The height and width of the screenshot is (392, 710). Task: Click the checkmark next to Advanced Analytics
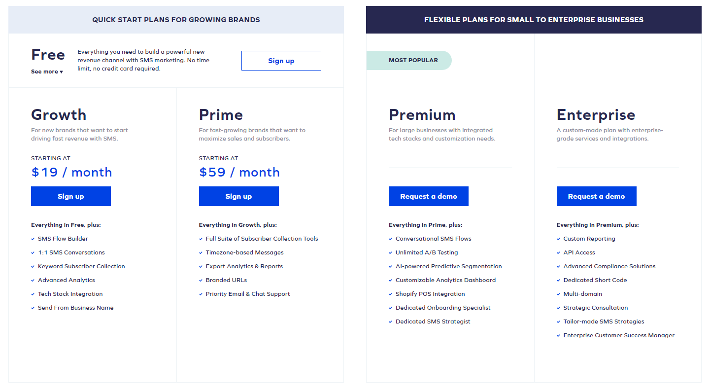(33, 281)
